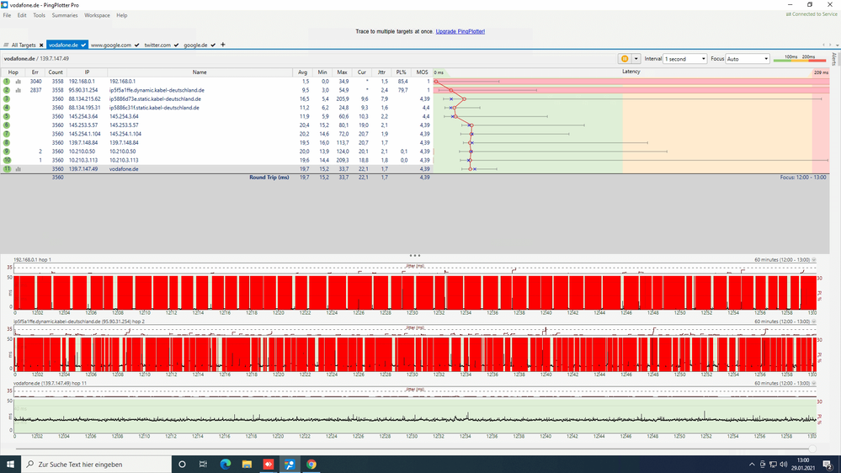
Task: Open Microsoft Edge from the taskbar
Action: (x=226, y=465)
